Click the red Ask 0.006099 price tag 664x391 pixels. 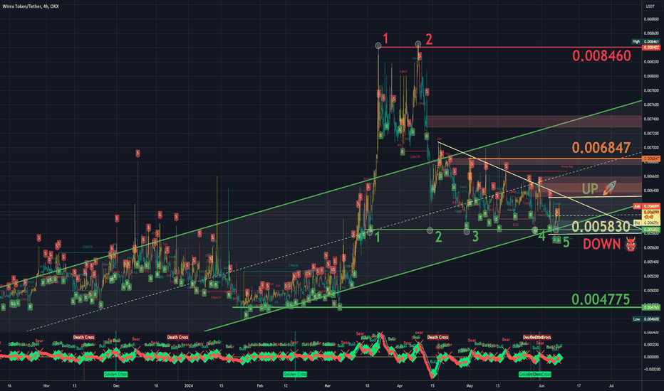tap(646, 206)
